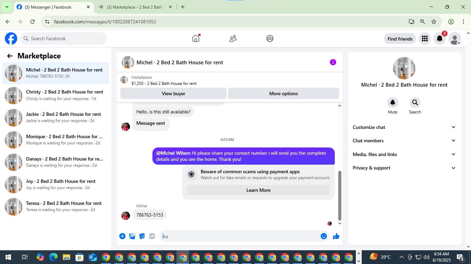Viewport: 471px width, 264px height.
Task: Open the Facebook apps grid menu
Action: coord(425,39)
